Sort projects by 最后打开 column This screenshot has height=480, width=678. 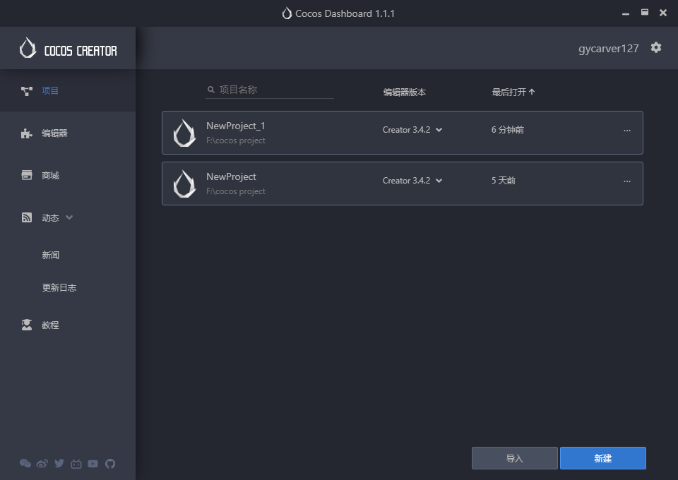point(513,92)
